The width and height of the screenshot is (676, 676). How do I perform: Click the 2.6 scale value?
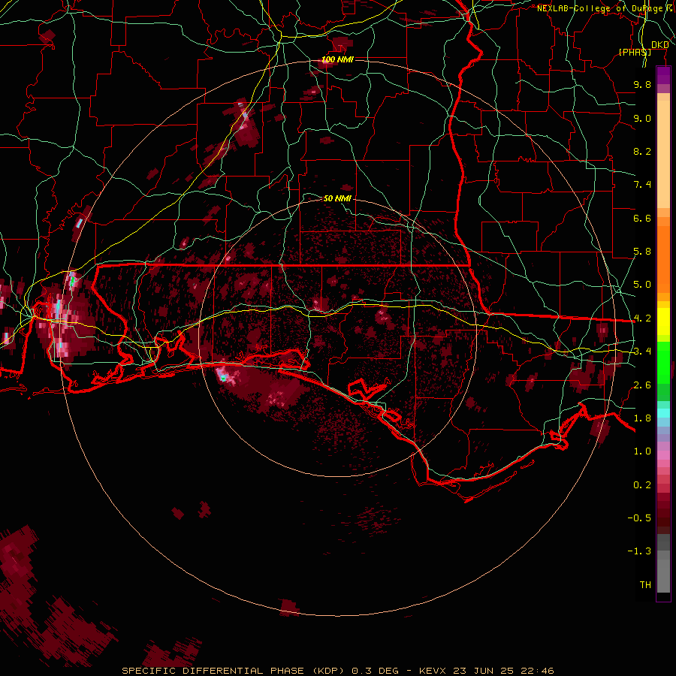[x=642, y=385]
